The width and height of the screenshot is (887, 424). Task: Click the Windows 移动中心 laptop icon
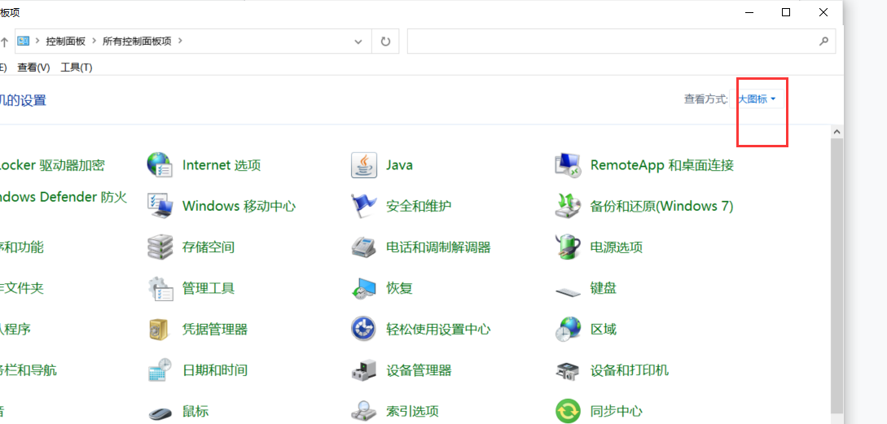[x=160, y=206]
